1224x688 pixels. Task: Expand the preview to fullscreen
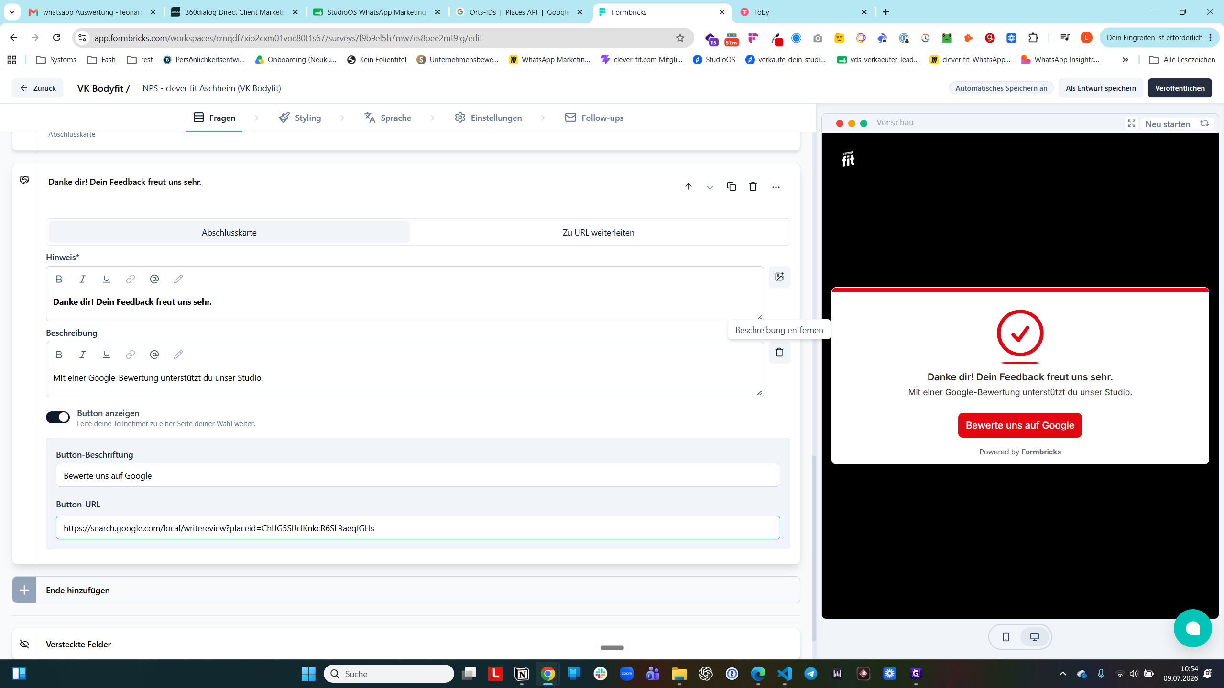pyautogui.click(x=1132, y=123)
